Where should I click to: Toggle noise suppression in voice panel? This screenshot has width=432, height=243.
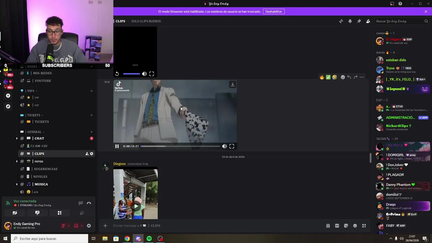click(81, 203)
